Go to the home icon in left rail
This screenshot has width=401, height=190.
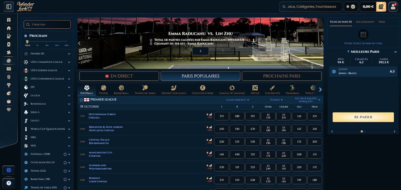point(9,28)
